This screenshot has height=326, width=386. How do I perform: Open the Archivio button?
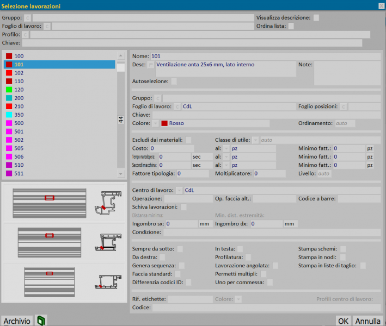[17, 321]
